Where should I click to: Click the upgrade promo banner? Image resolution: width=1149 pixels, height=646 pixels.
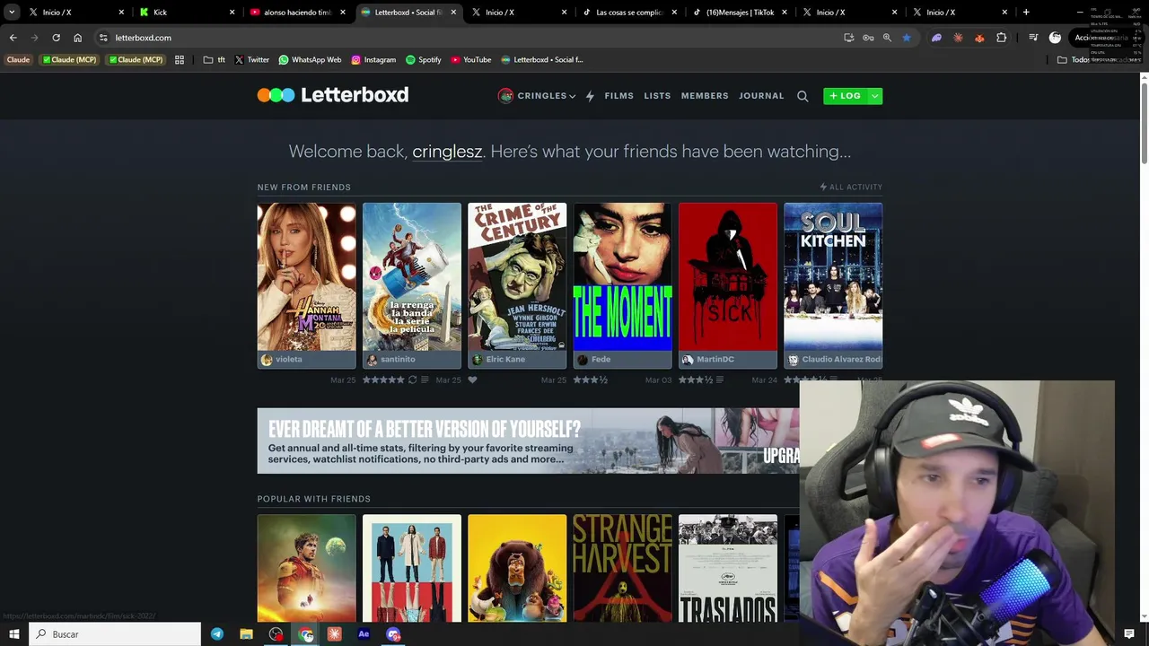[x=528, y=441]
